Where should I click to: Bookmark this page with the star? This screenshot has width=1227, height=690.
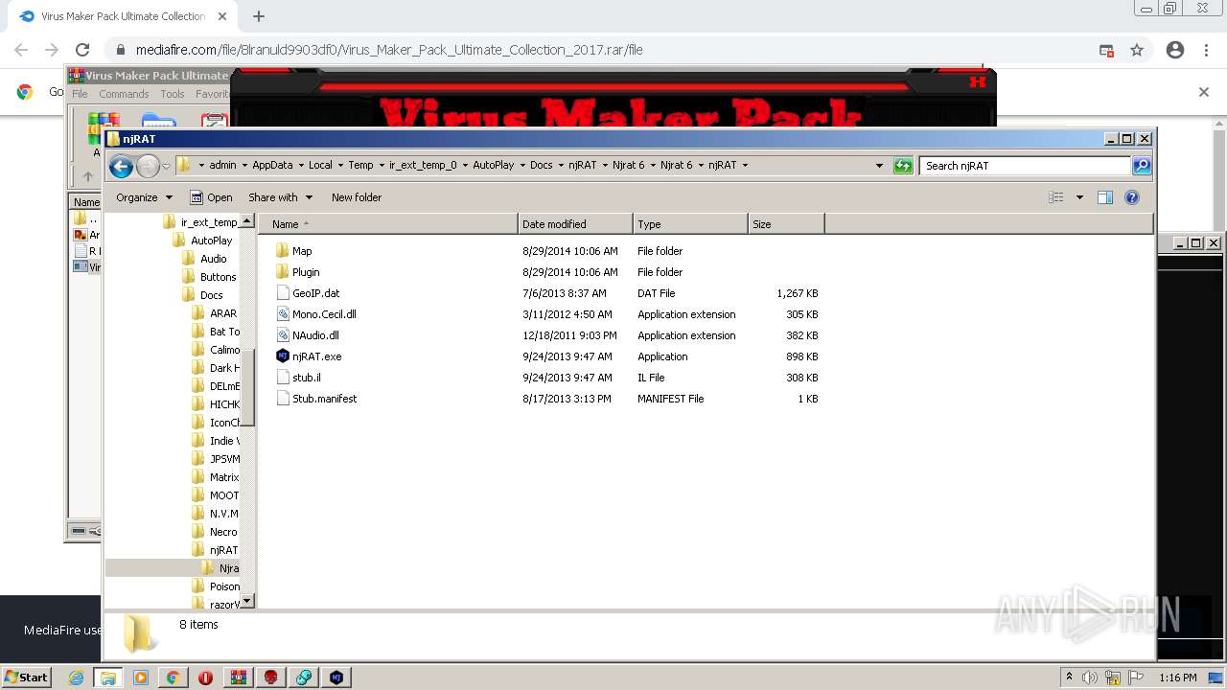(x=1137, y=50)
